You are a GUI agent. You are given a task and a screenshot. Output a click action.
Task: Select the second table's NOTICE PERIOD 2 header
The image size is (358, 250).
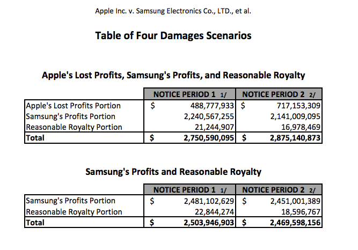tap(278, 190)
